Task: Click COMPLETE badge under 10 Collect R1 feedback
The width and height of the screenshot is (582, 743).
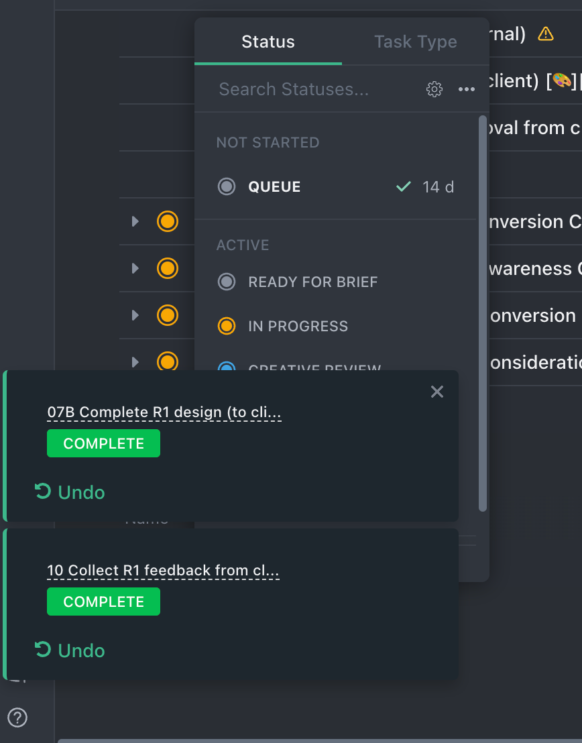Action: click(103, 602)
